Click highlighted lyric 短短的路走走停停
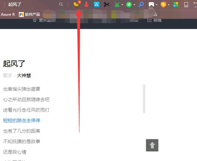This screenshot has height=161, width=197. (22, 120)
